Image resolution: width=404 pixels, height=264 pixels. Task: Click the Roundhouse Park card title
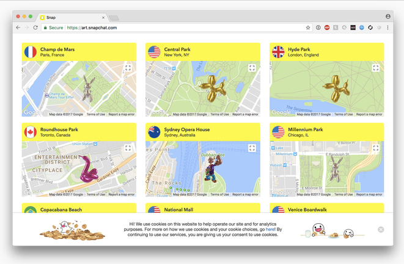click(x=59, y=129)
